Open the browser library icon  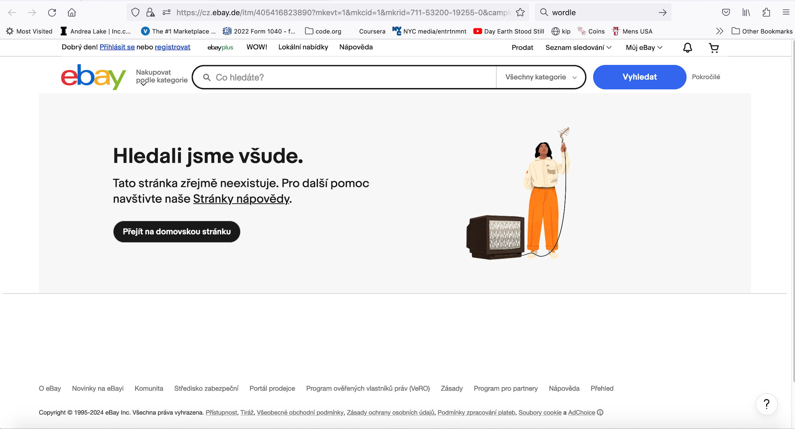(x=746, y=13)
